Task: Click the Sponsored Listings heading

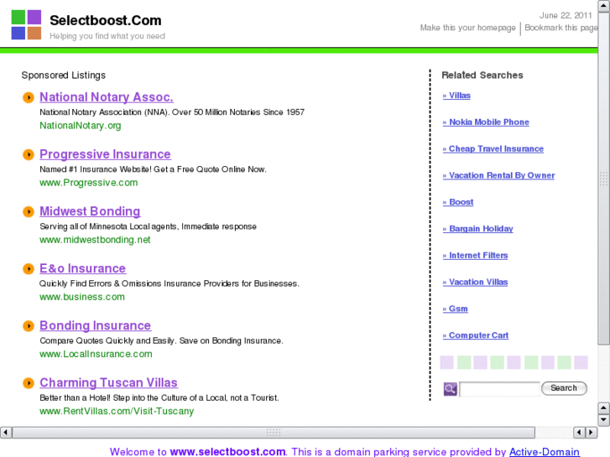Action: click(64, 75)
